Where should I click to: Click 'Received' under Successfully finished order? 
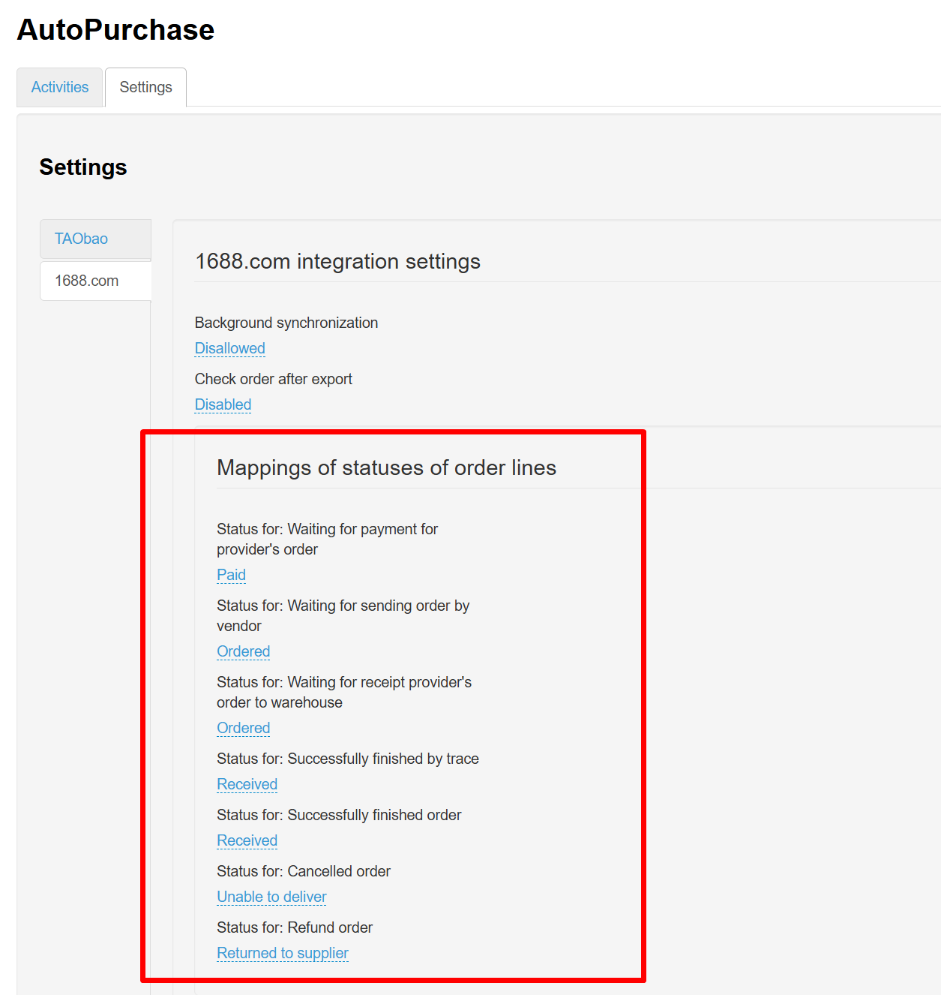[x=247, y=840]
